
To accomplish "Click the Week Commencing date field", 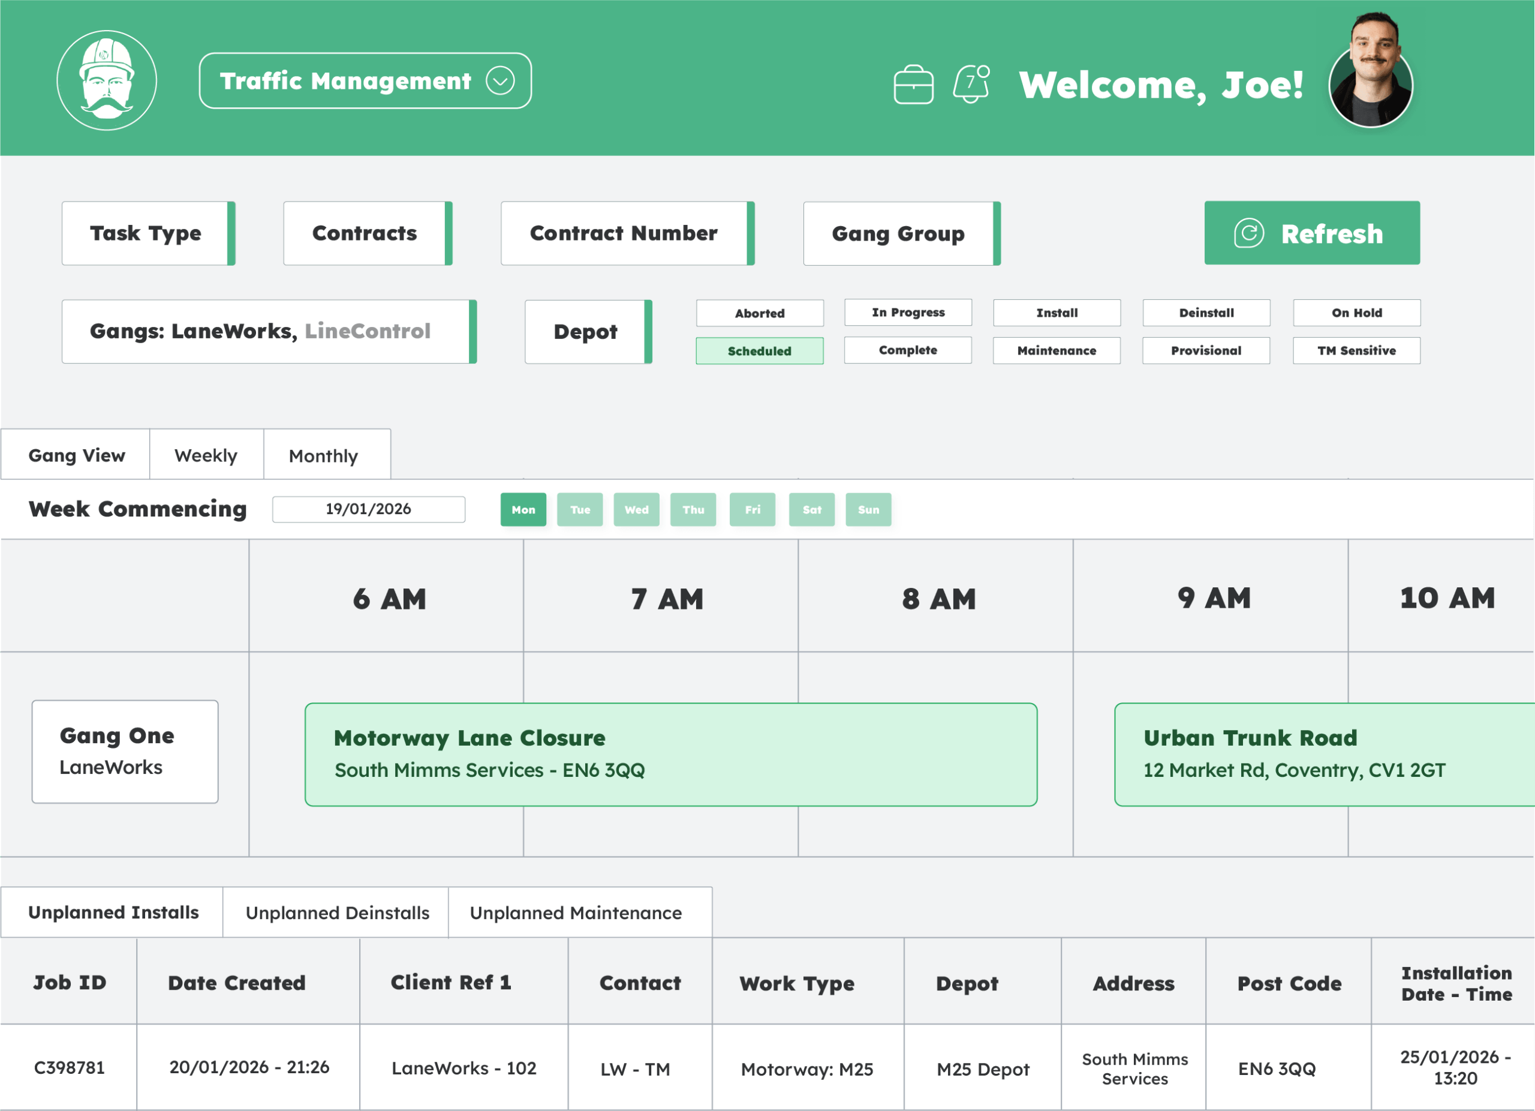I will coord(368,509).
